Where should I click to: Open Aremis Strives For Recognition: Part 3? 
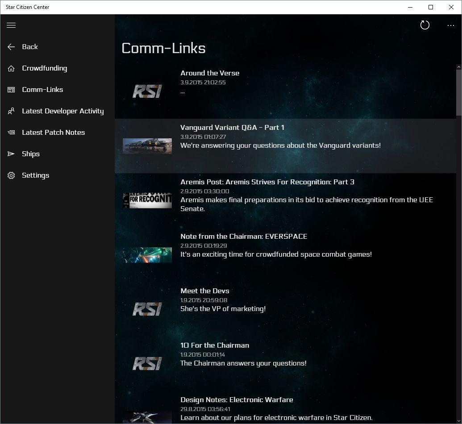tap(285, 200)
